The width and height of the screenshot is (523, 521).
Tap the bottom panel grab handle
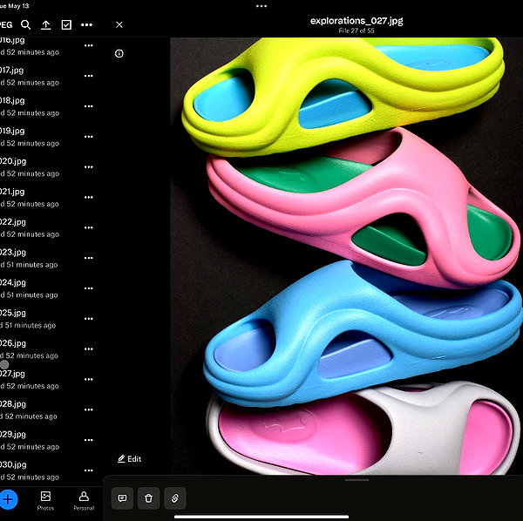click(357, 480)
